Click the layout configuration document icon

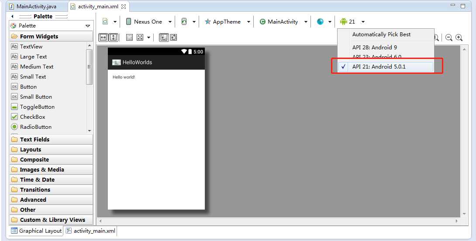click(105, 21)
